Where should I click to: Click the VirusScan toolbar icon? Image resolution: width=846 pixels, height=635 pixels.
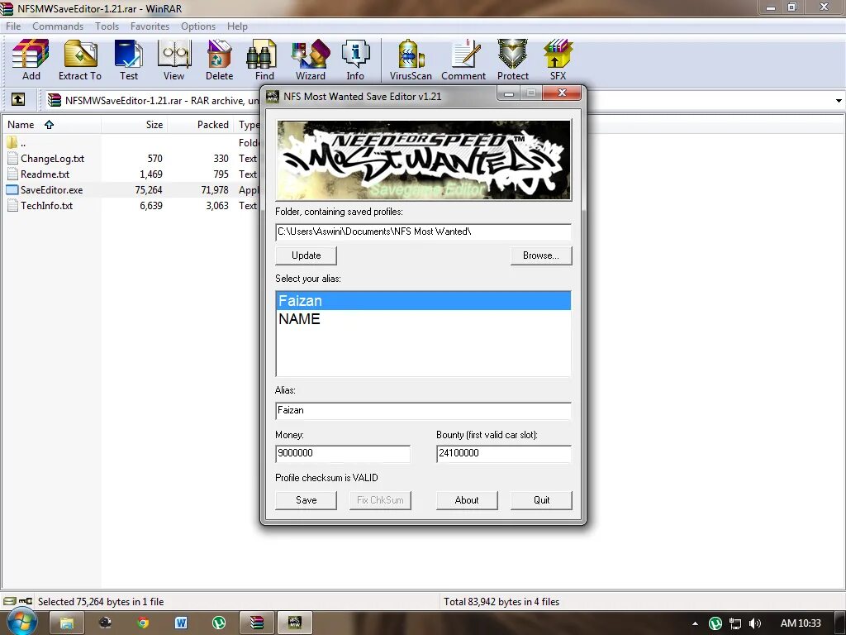point(411,60)
